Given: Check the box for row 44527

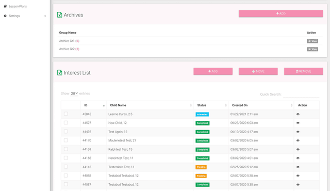Looking at the screenshot, I should 66,122.
